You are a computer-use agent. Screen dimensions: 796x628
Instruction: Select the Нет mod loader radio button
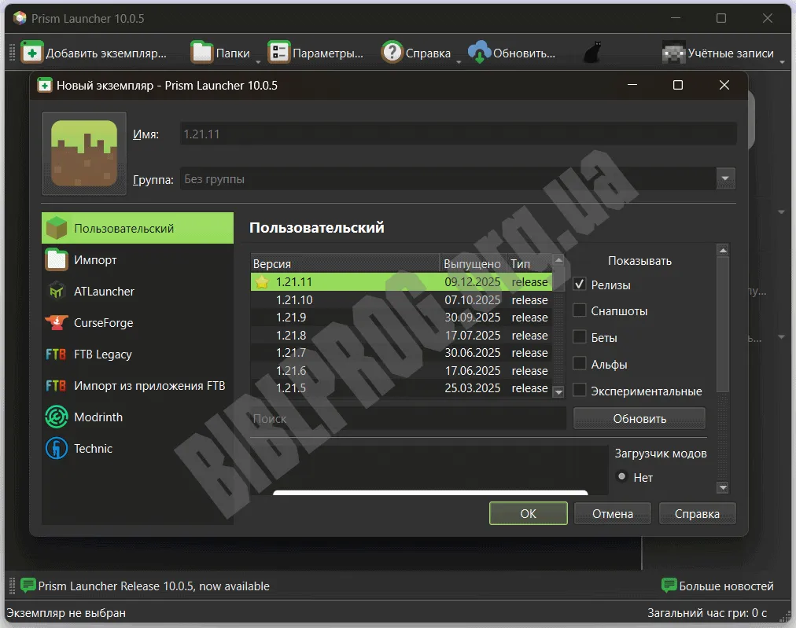[x=621, y=476]
